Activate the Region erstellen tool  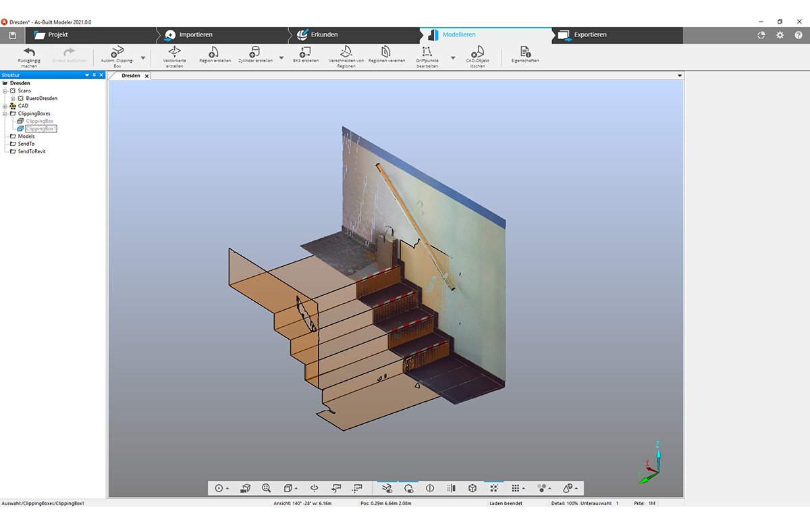point(214,54)
